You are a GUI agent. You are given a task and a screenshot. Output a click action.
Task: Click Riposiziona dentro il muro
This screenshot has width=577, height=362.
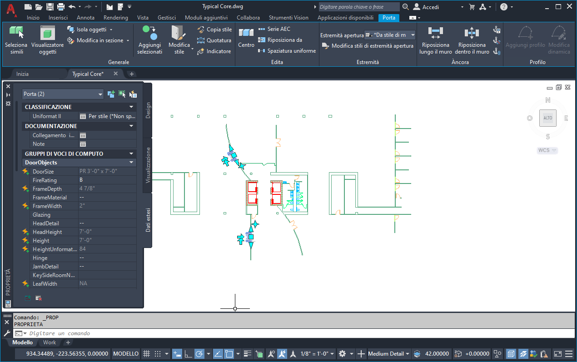[472, 40]
